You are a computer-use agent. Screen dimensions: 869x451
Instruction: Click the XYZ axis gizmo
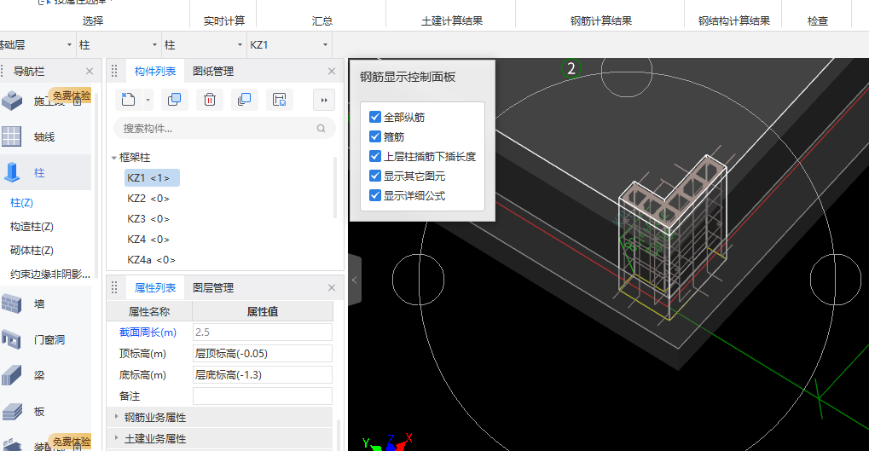point(388,442)
